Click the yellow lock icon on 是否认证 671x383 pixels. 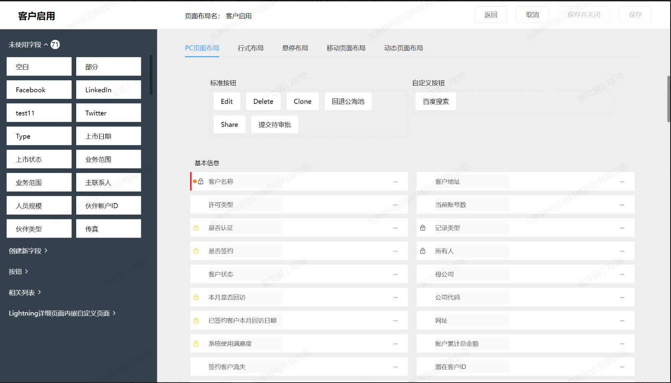[x=196, y=228]
